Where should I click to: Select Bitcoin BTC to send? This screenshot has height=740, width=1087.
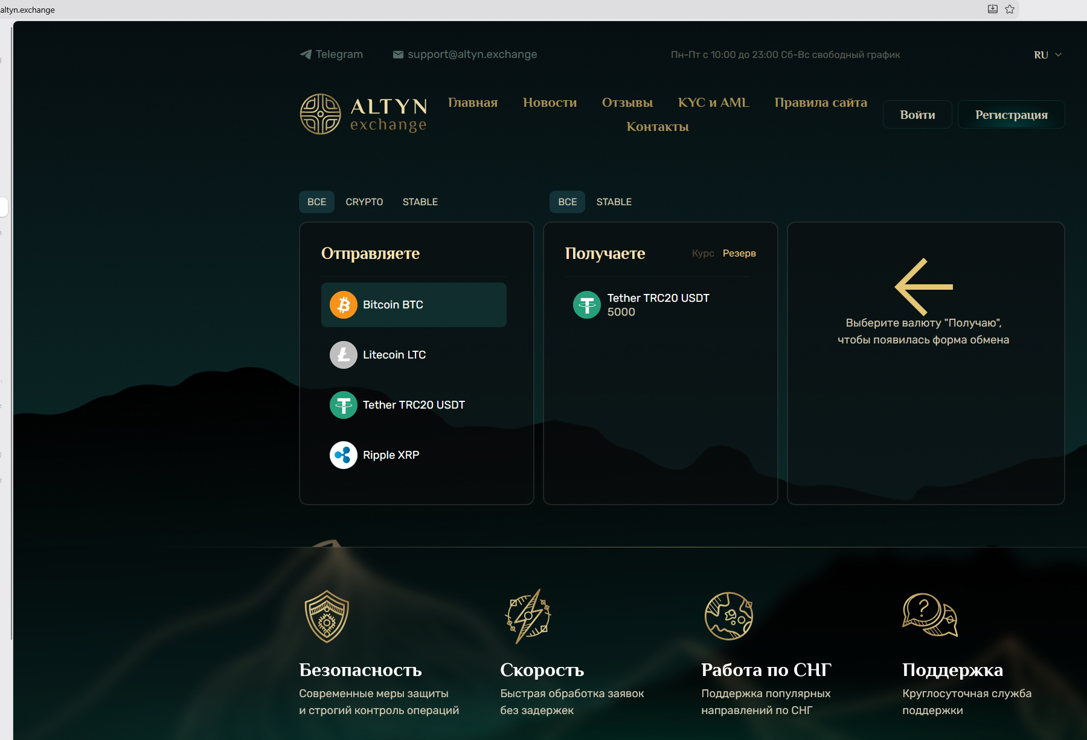click(414, 305)
